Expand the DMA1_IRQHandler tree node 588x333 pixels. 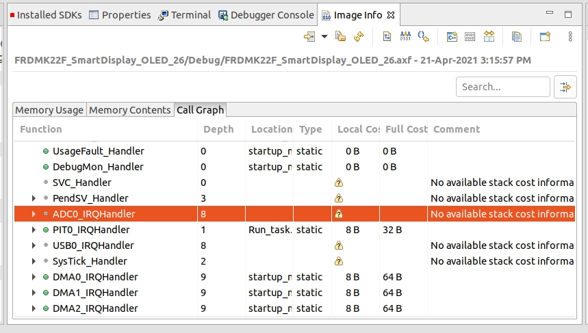pos(34,293)
